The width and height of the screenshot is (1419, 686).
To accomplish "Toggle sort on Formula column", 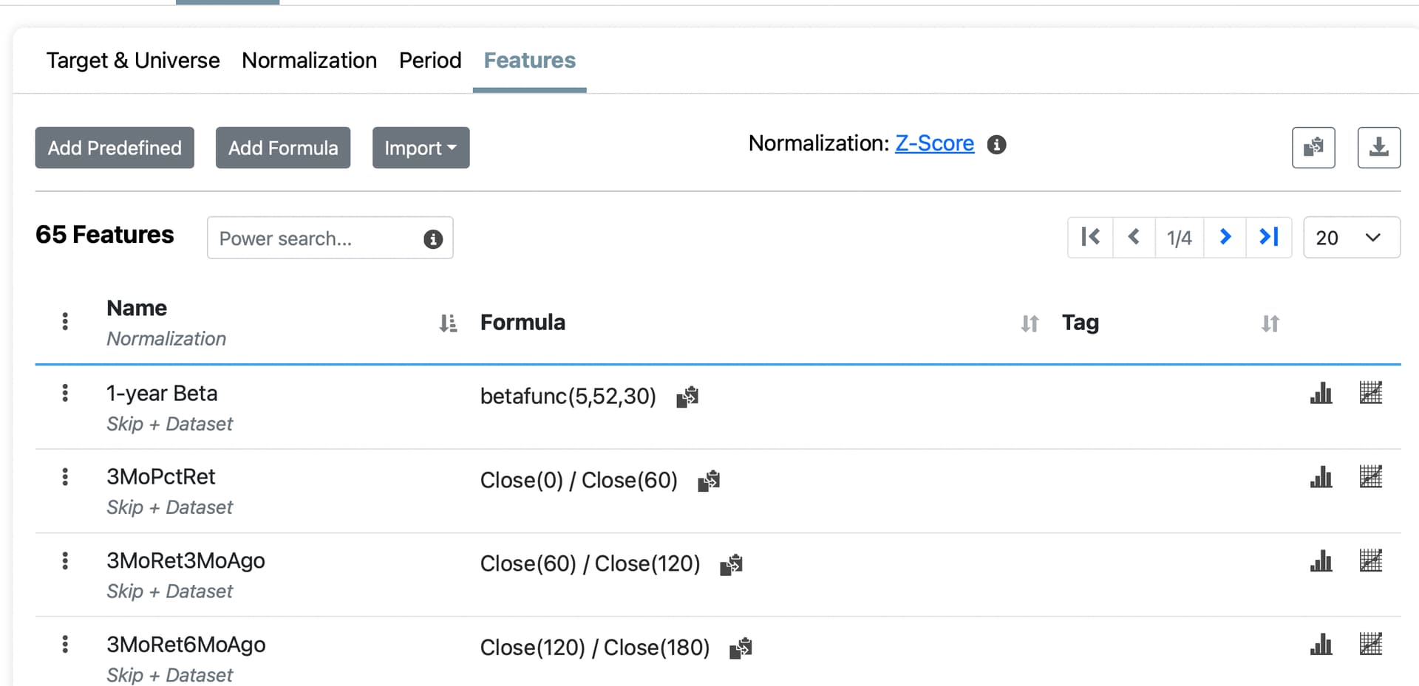I will click(x=1030, y=323).
